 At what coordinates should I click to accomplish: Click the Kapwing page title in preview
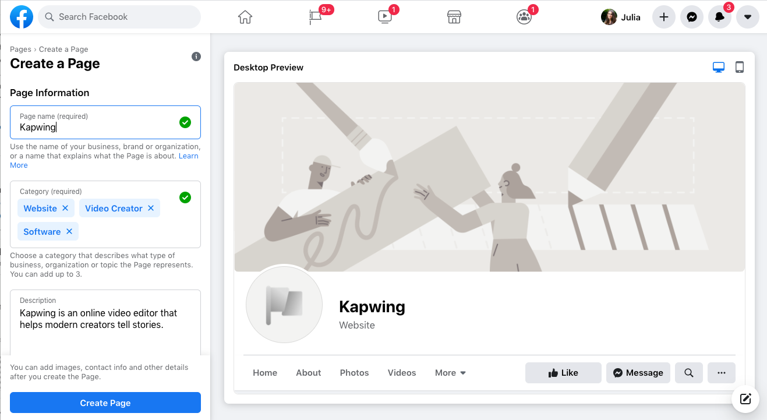click(372, 306)
